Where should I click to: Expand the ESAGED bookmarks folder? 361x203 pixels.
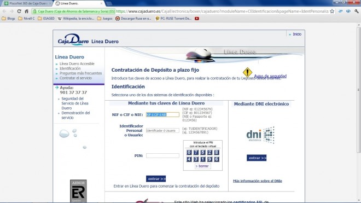[46, 19]
